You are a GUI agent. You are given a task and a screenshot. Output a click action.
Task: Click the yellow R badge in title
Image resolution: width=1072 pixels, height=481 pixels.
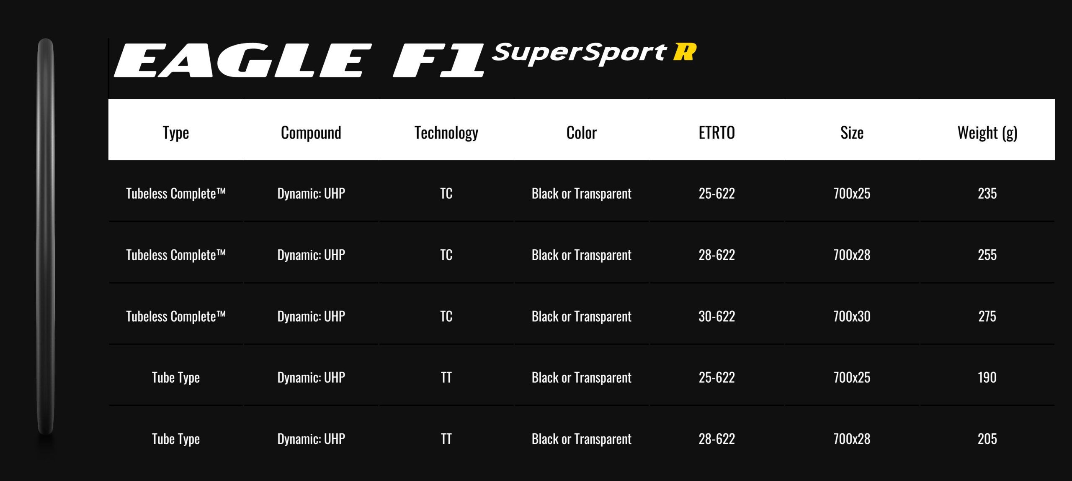(x=685, y=52)
